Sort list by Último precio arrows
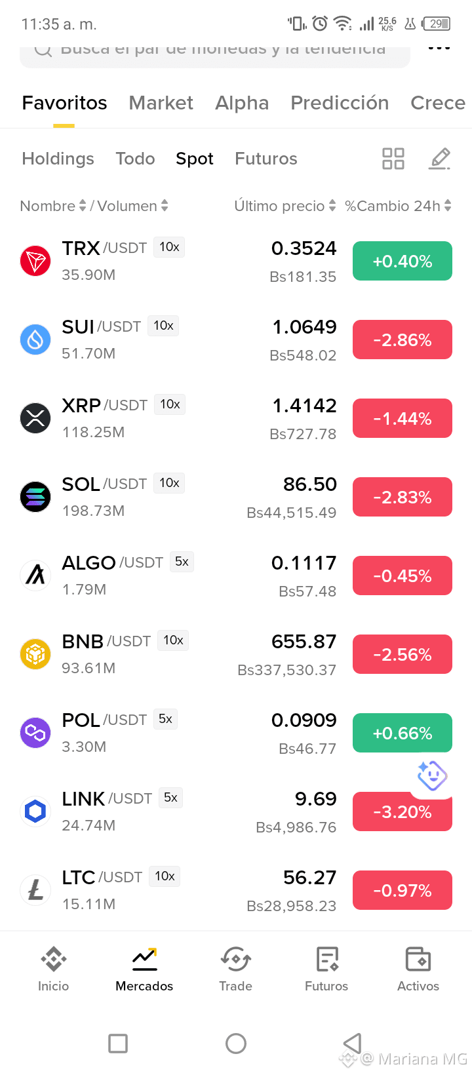Image resolution: width=472 pixels, height=1075 pixels. pyautogui.click(x=332, y=206)
